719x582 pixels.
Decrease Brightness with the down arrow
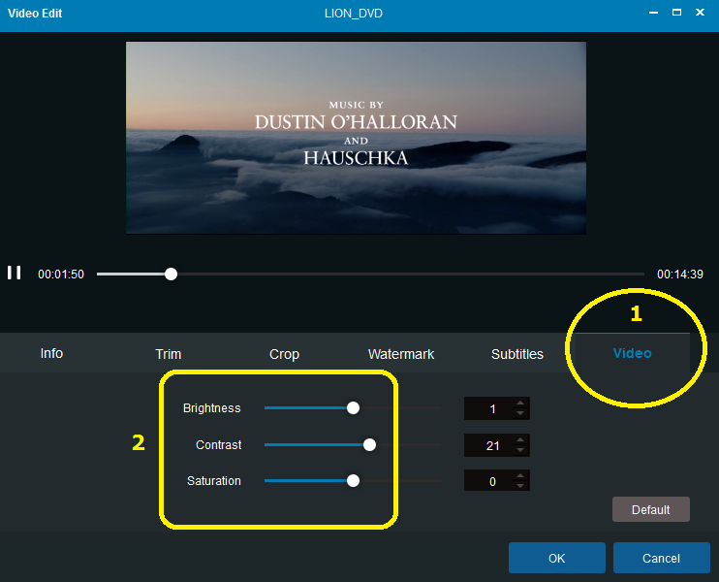tap(520, 413)
